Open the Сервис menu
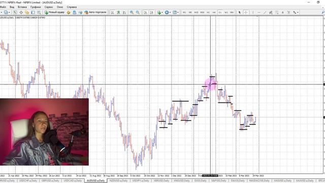 click(x=49, y=7)
